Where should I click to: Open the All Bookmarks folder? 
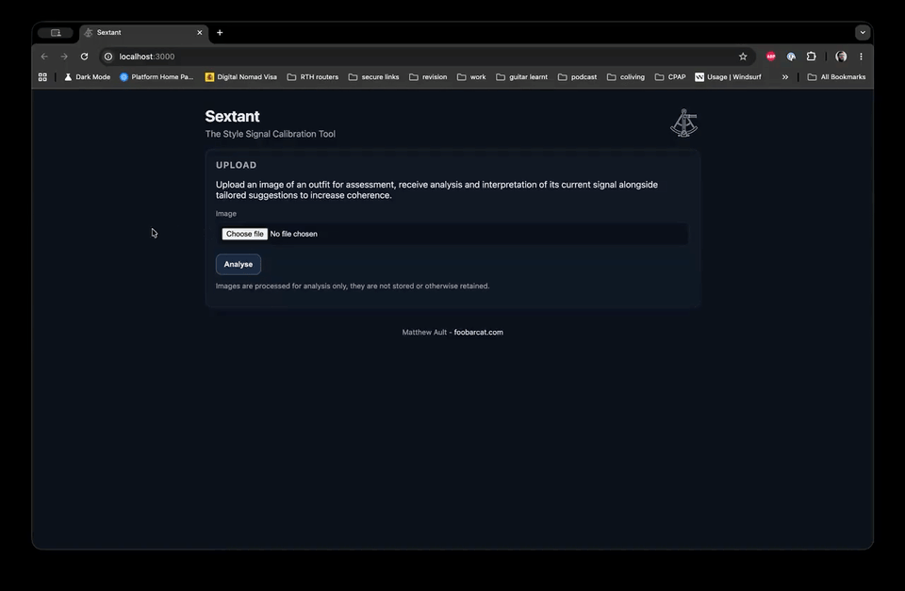(836, 76)
